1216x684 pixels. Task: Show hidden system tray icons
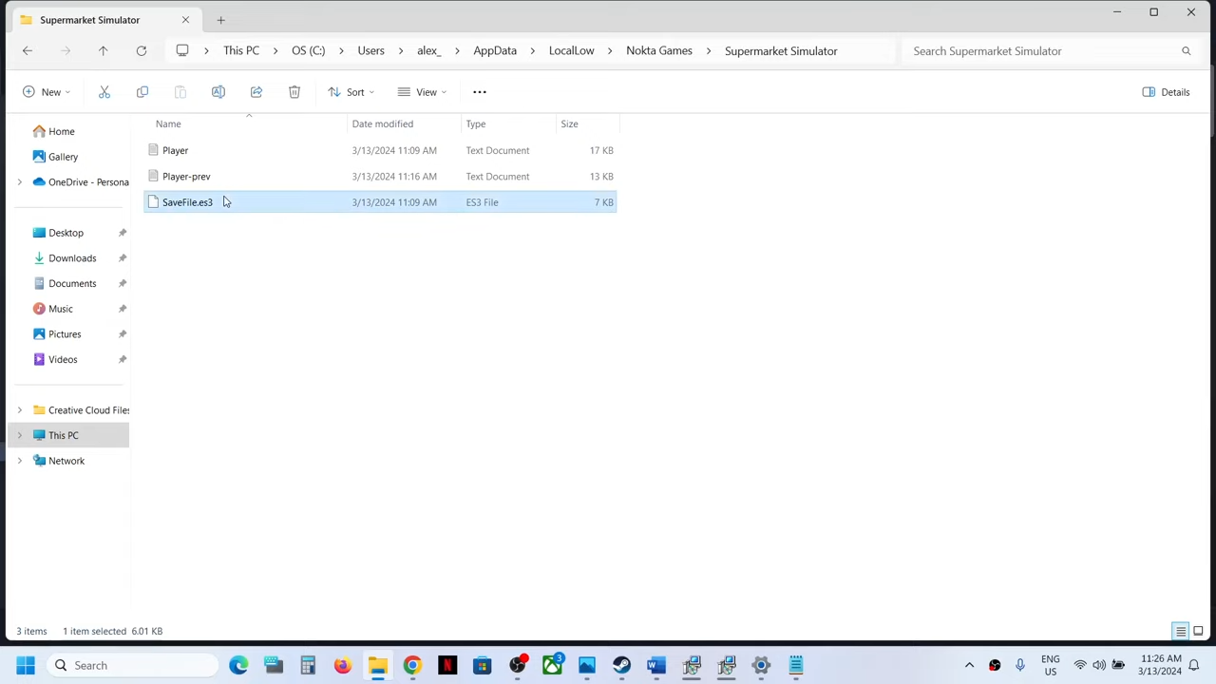[969, 666]
